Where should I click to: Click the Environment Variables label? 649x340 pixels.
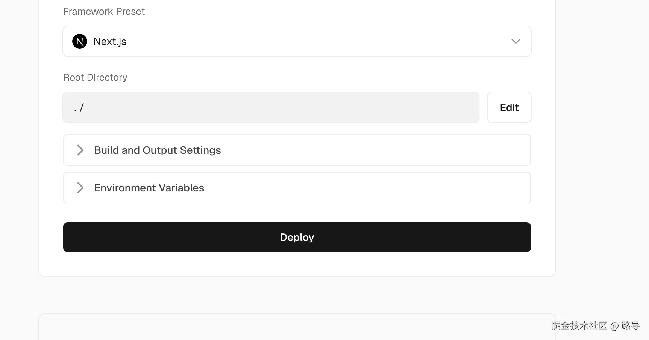pos(149,188)
